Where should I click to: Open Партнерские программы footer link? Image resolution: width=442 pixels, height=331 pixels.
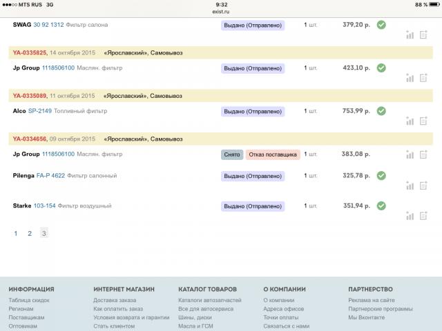coord(381,309)
